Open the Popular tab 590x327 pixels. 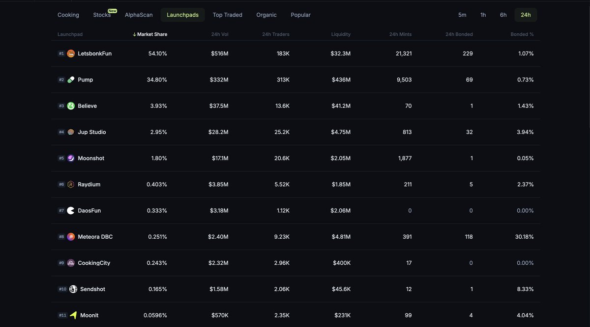(300, 15)
